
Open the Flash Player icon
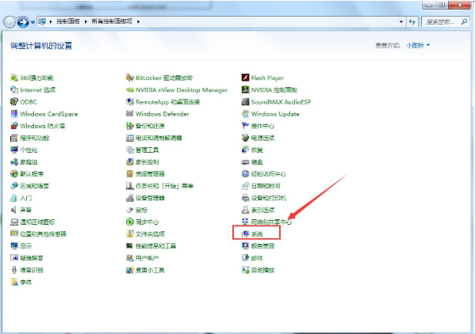[245, 78]
